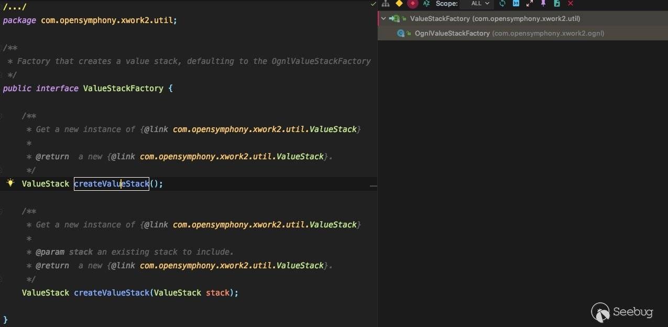This screenshot has width=668, height=327.
Task: Expand all nodes in hierarchy panel
Action: 530,4
